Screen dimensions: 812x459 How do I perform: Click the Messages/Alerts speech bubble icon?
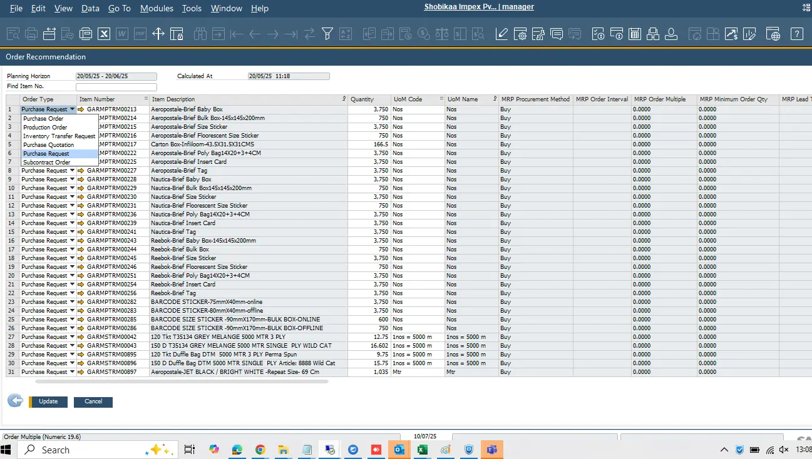[x=556, y=34]
